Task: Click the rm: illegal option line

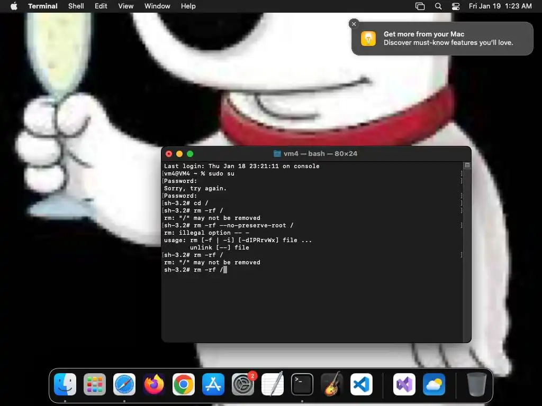Action: pyautogui.click(x=206, y=233)
